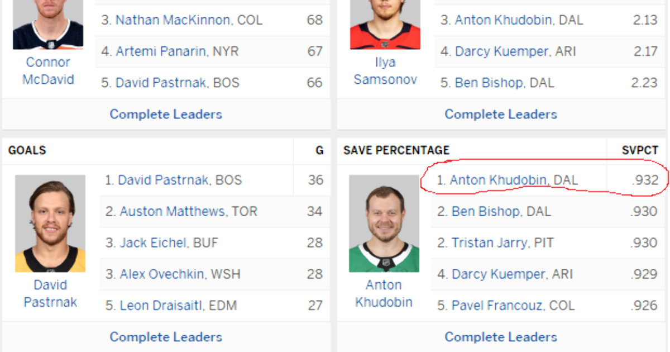Open Connor McDavid name link under photo
670x352 pixels.
(x=48, y=71)
